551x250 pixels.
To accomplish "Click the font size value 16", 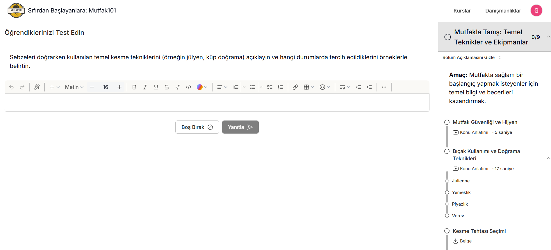I will [x=106, y=87].
